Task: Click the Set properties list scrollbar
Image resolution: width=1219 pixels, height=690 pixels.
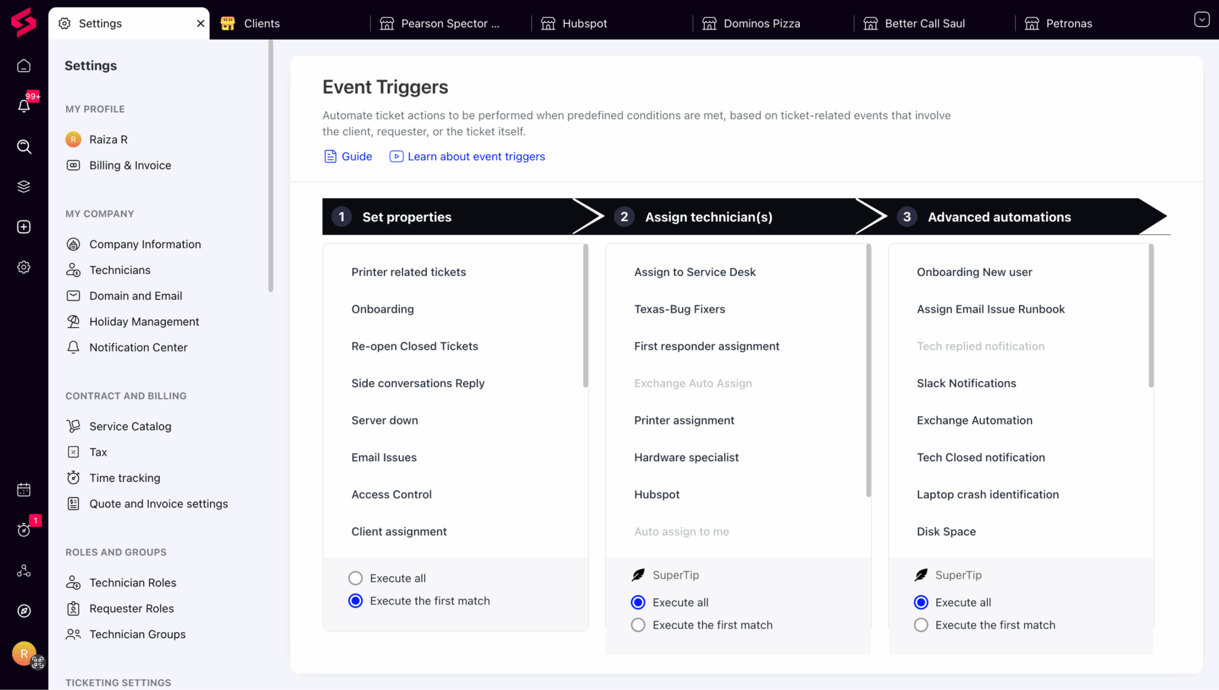Action: [x=586, y=316]
